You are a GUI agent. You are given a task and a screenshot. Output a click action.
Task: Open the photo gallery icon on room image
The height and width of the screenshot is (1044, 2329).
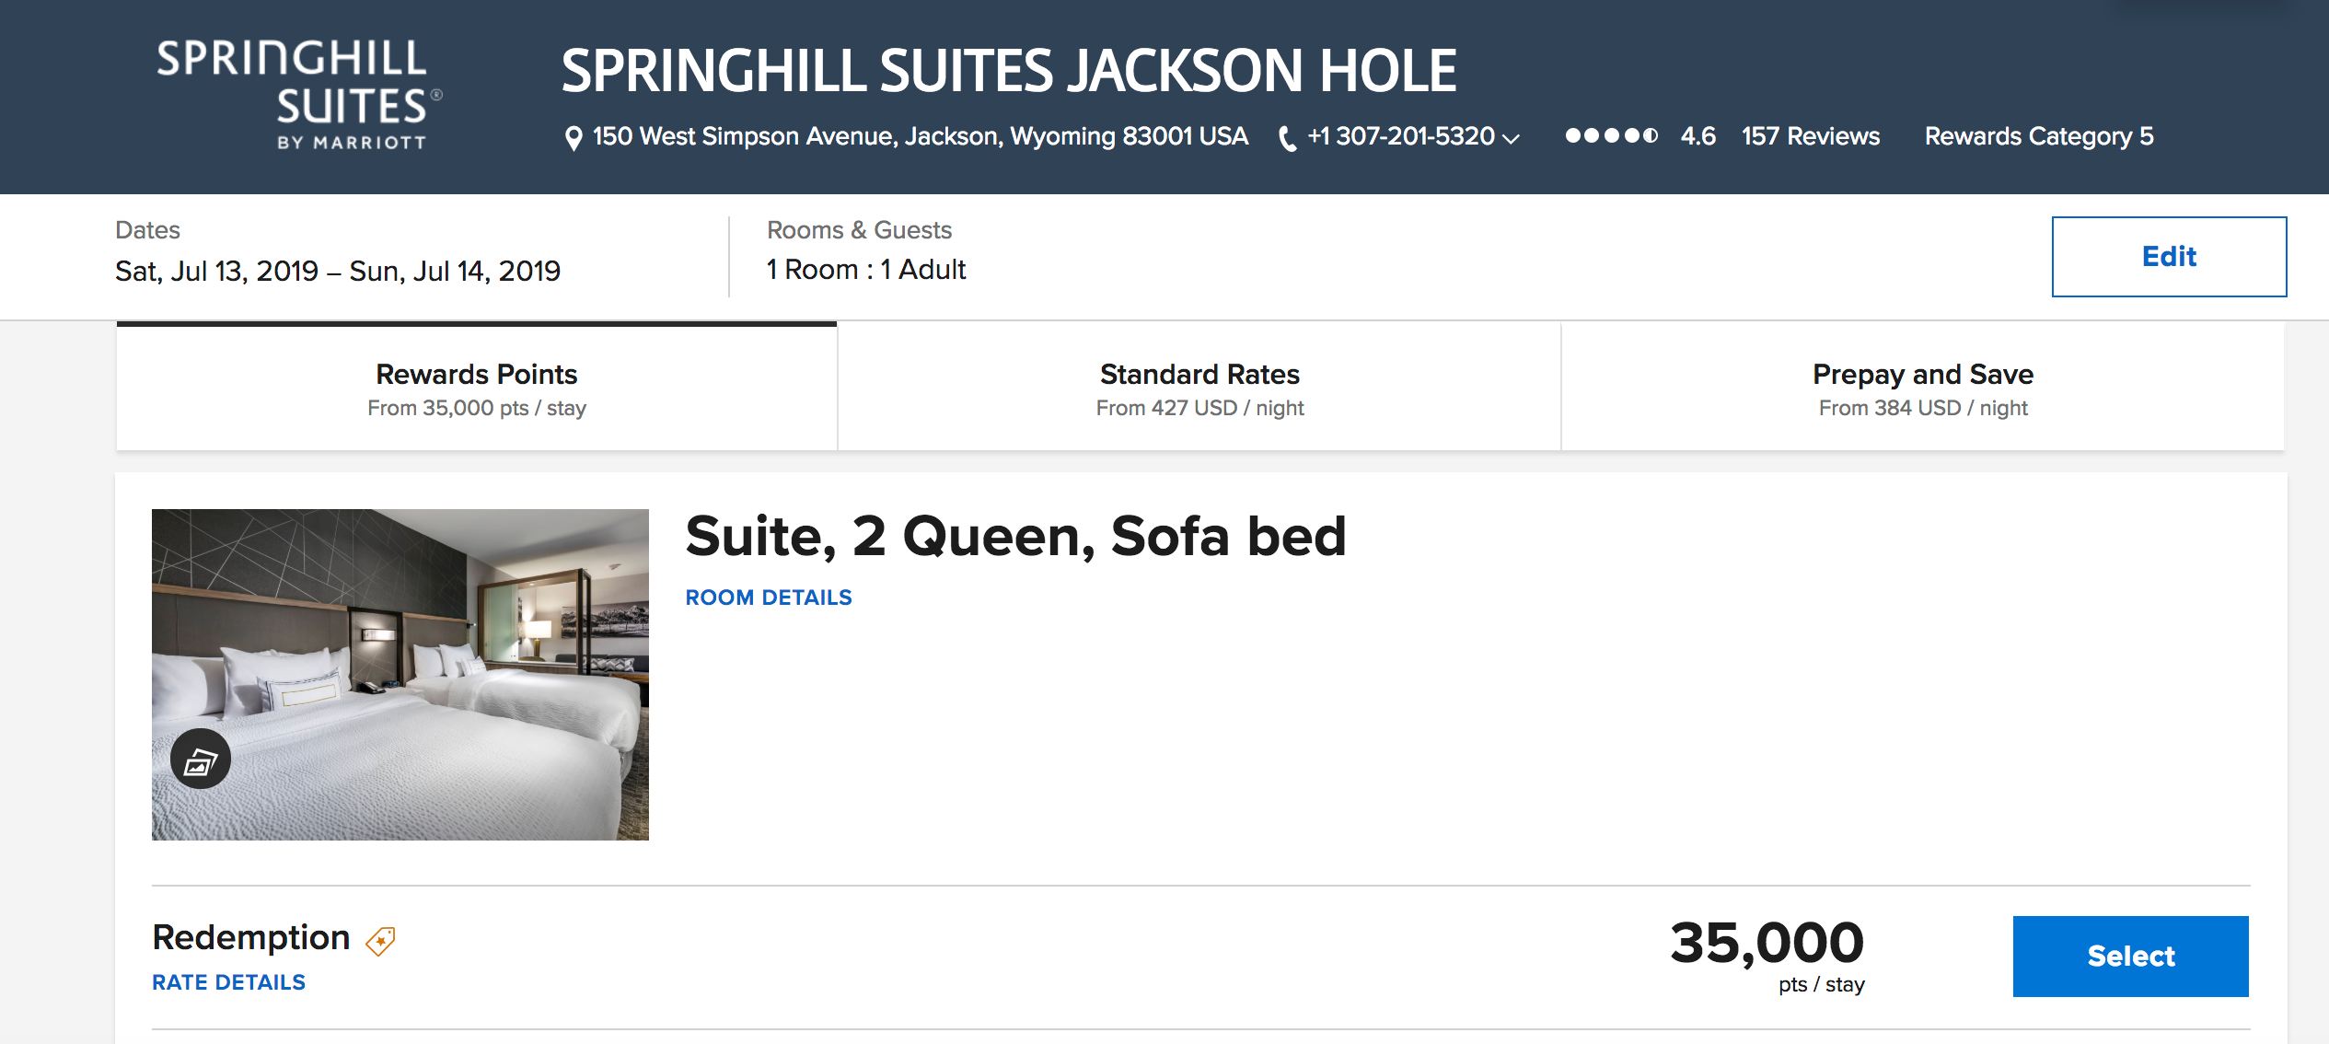tap(201, 760)
